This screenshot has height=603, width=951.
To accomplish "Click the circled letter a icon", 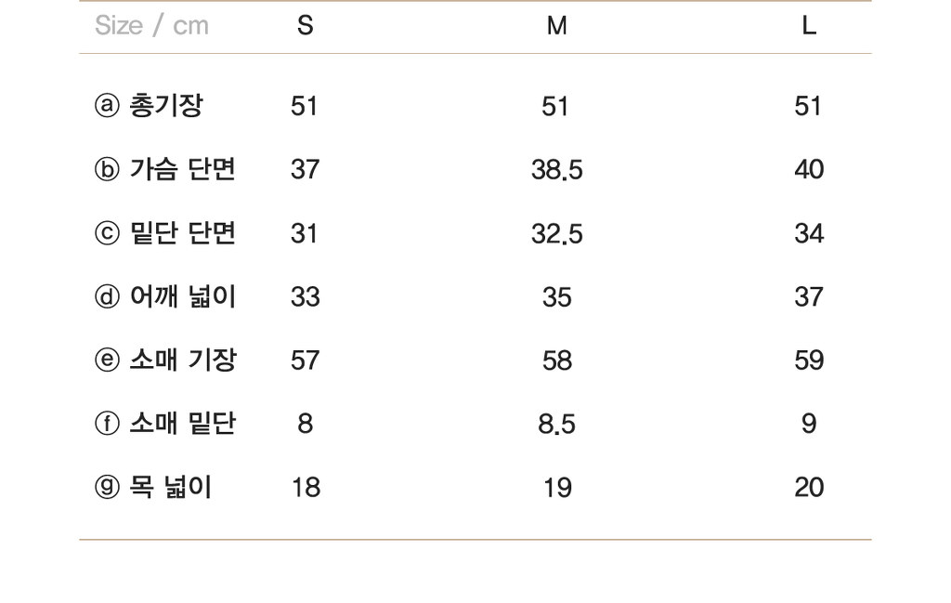I will 107,106.
